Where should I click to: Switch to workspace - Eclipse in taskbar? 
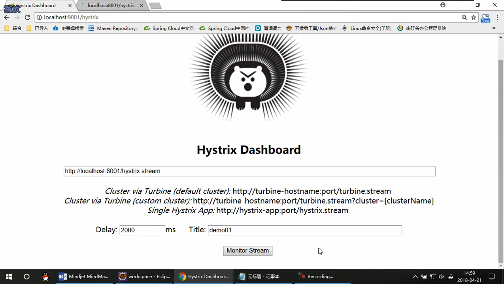144,277
